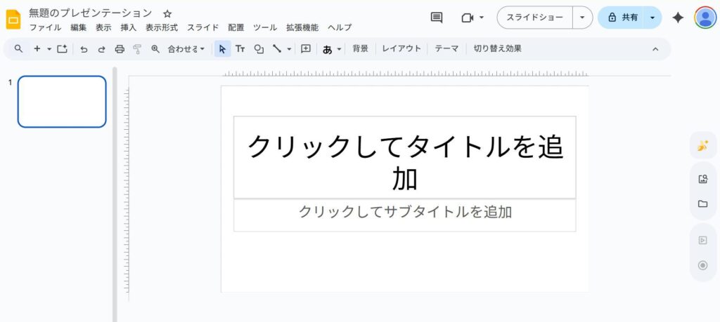Open the Google account avatar
This screenshot has width=720, height=322.
click(x=705, y=18)
